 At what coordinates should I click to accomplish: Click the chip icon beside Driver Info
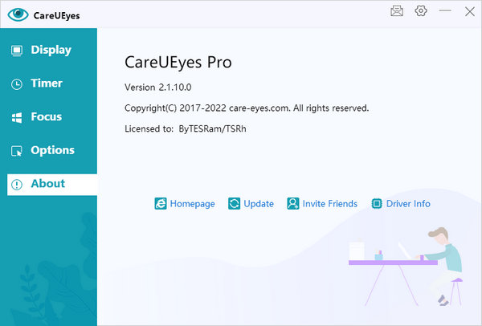point(375,204)
